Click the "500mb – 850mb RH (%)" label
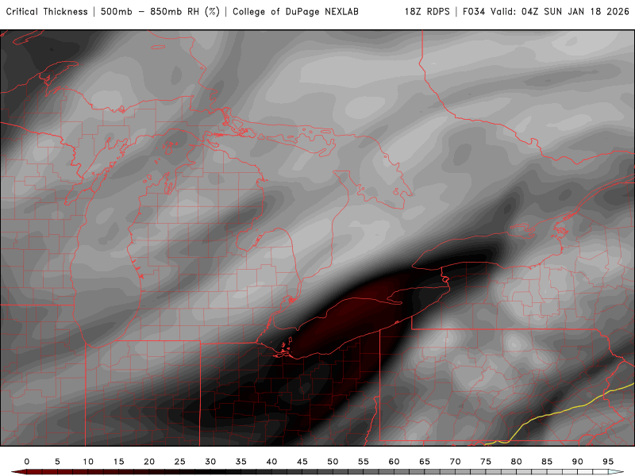Screen dimensions: 635x476 (x=160, y=11)
